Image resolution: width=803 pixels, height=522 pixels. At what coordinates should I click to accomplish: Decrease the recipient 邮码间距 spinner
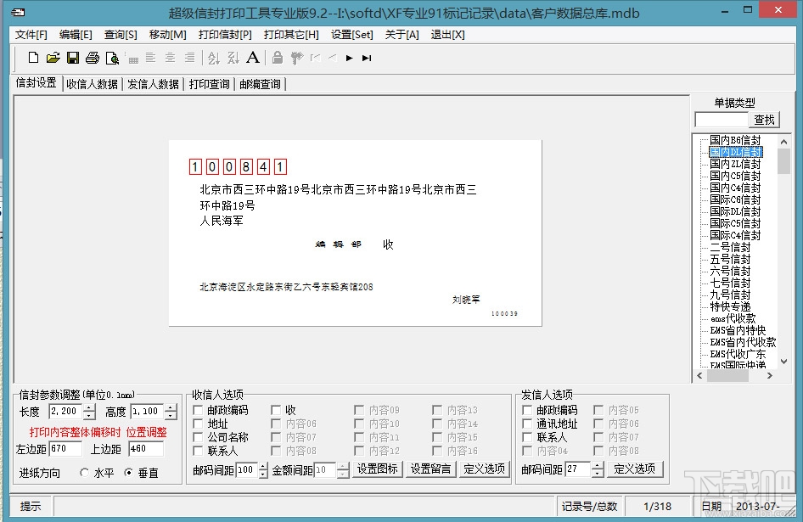click(263, 474)
